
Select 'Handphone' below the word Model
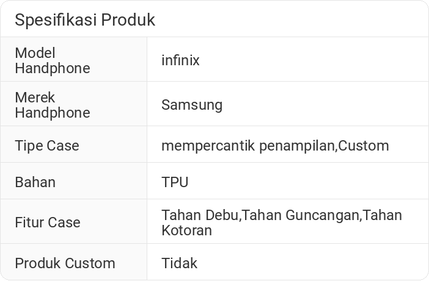pyautogui.click(x=52, y=68)
